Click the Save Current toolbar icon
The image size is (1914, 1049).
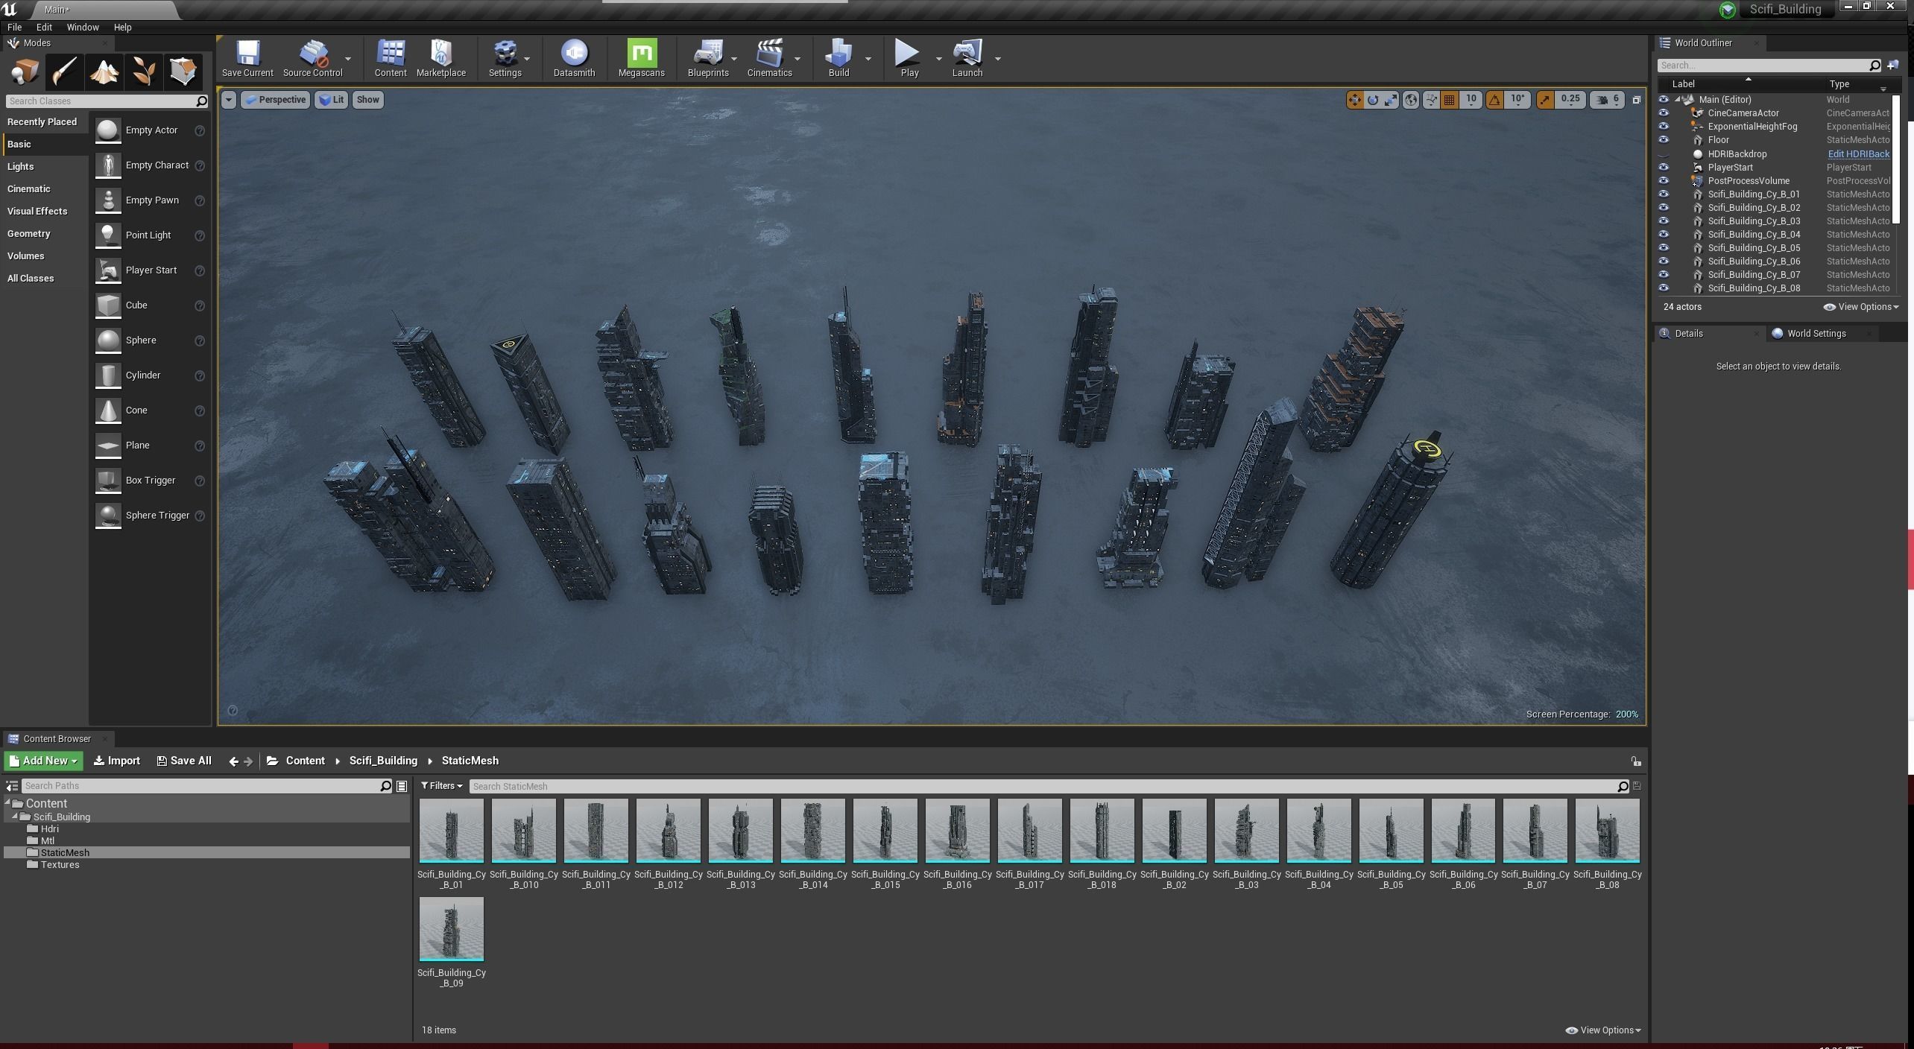[247, 58]
